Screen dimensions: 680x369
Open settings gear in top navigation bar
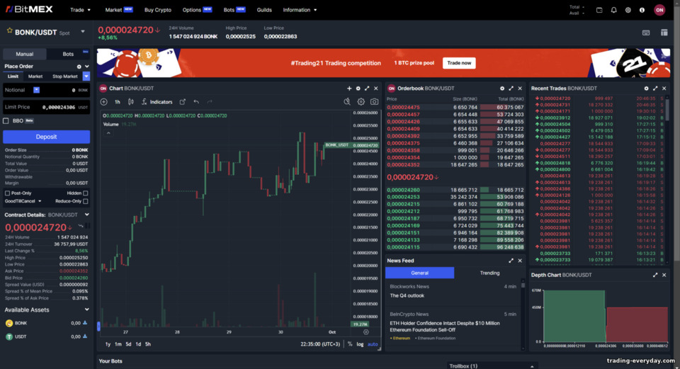[x=628, y=10]
